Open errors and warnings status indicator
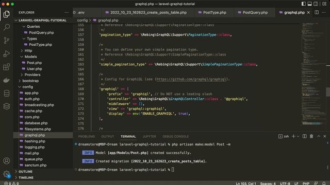The width and height of the screenshot is (330, 185). pyautogui.click(x=11, y=183)
